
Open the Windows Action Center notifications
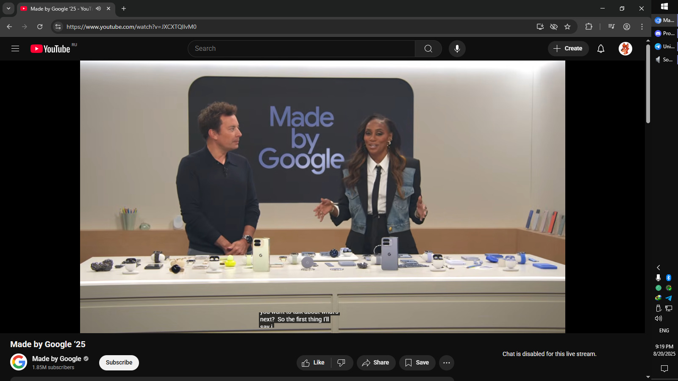pyautogui.click(x=664, y=369)
